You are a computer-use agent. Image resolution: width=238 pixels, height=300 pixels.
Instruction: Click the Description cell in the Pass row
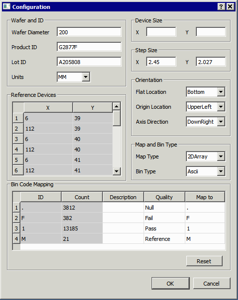[x=123, y=228]
